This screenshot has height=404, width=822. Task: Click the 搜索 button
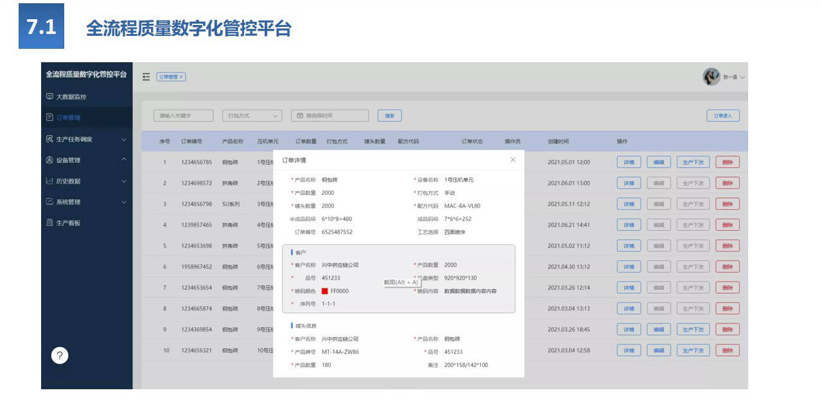[x=389, y=116]
